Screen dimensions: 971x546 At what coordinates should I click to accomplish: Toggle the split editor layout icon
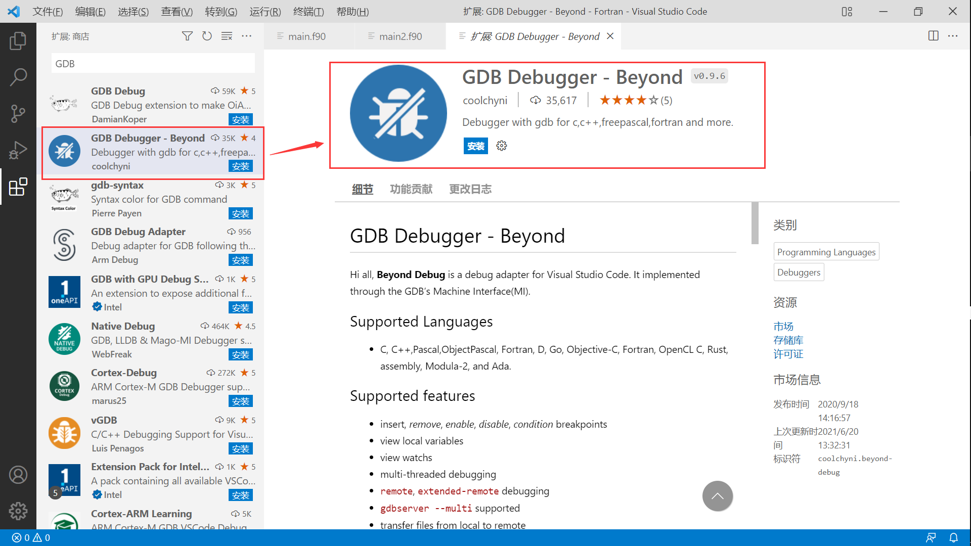934,36
